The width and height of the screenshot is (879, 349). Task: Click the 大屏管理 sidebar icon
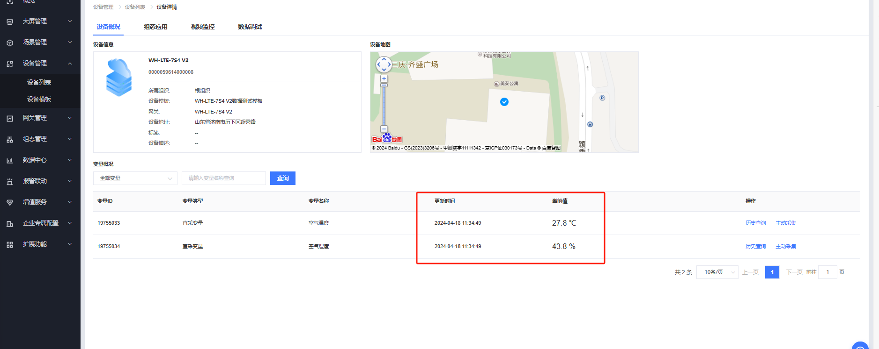pos(10,21)
